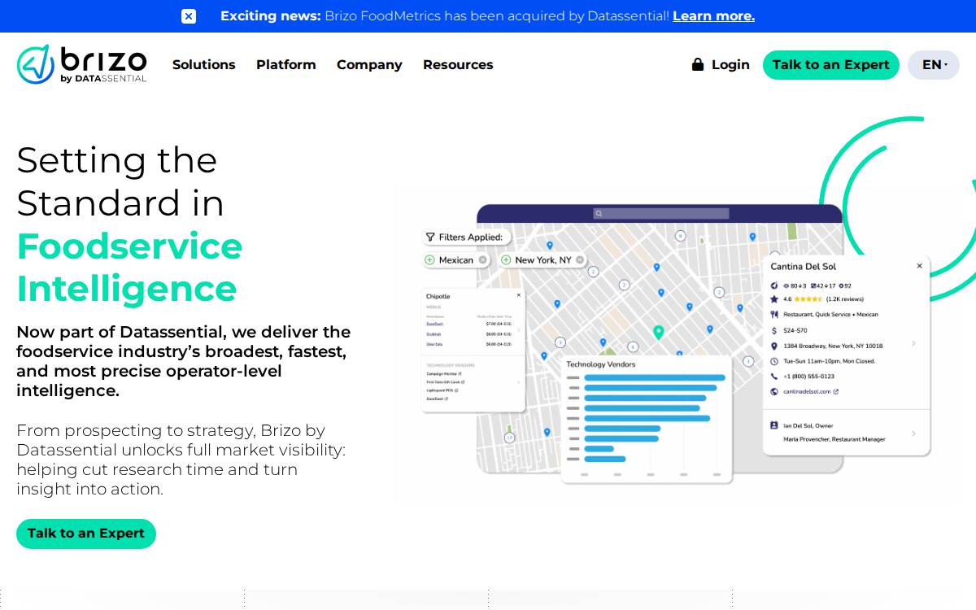Close the Chipotle card
976x610 pixels.
(519, 295)
